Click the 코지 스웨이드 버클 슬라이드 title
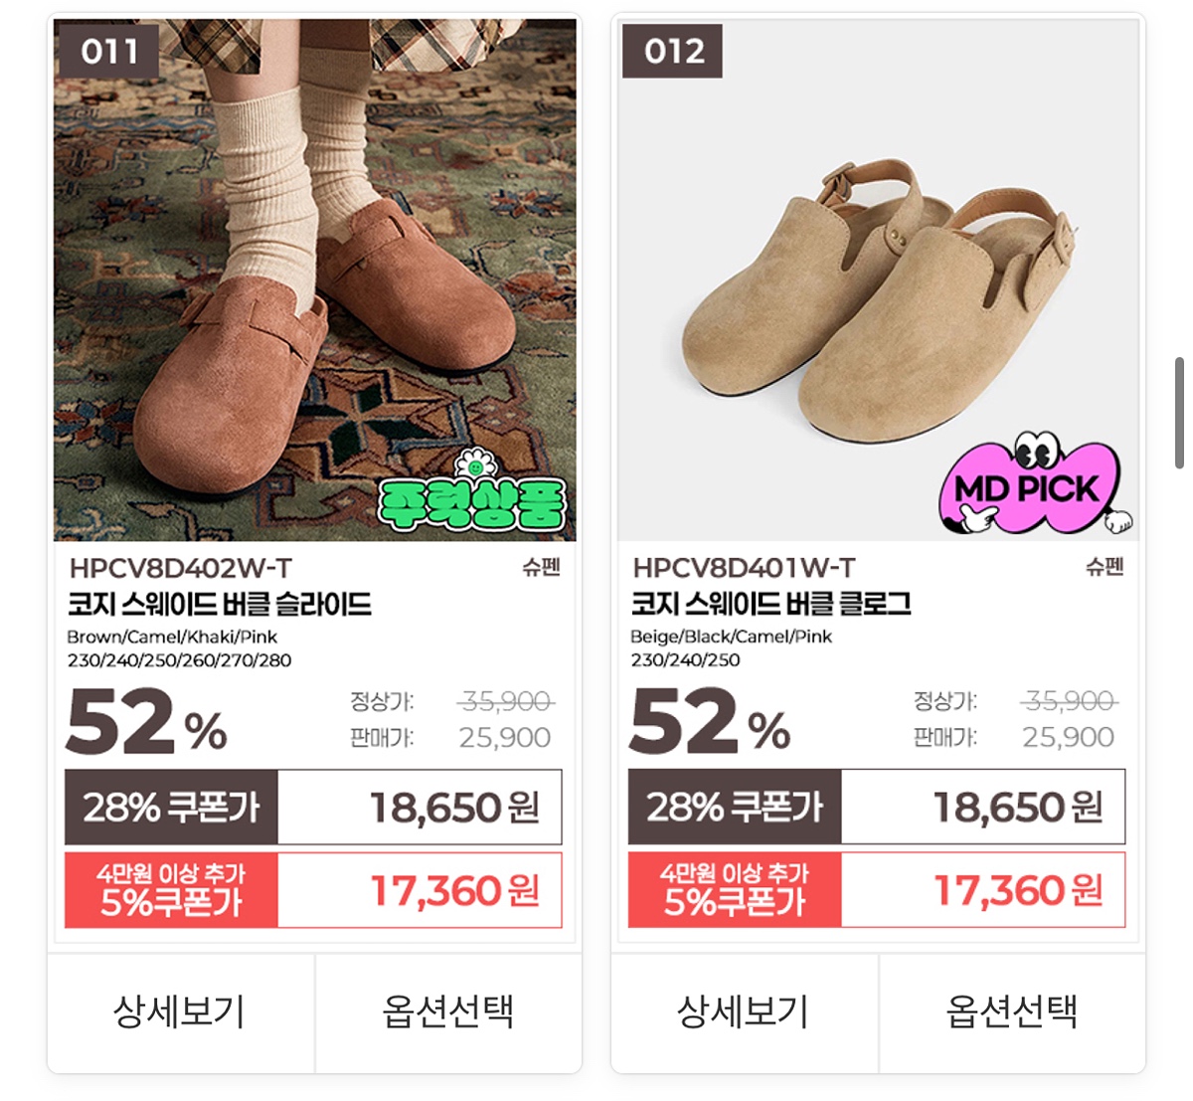Image resolution: width=1193 pixels, height=1101 pixels. (x=220, y=604)
